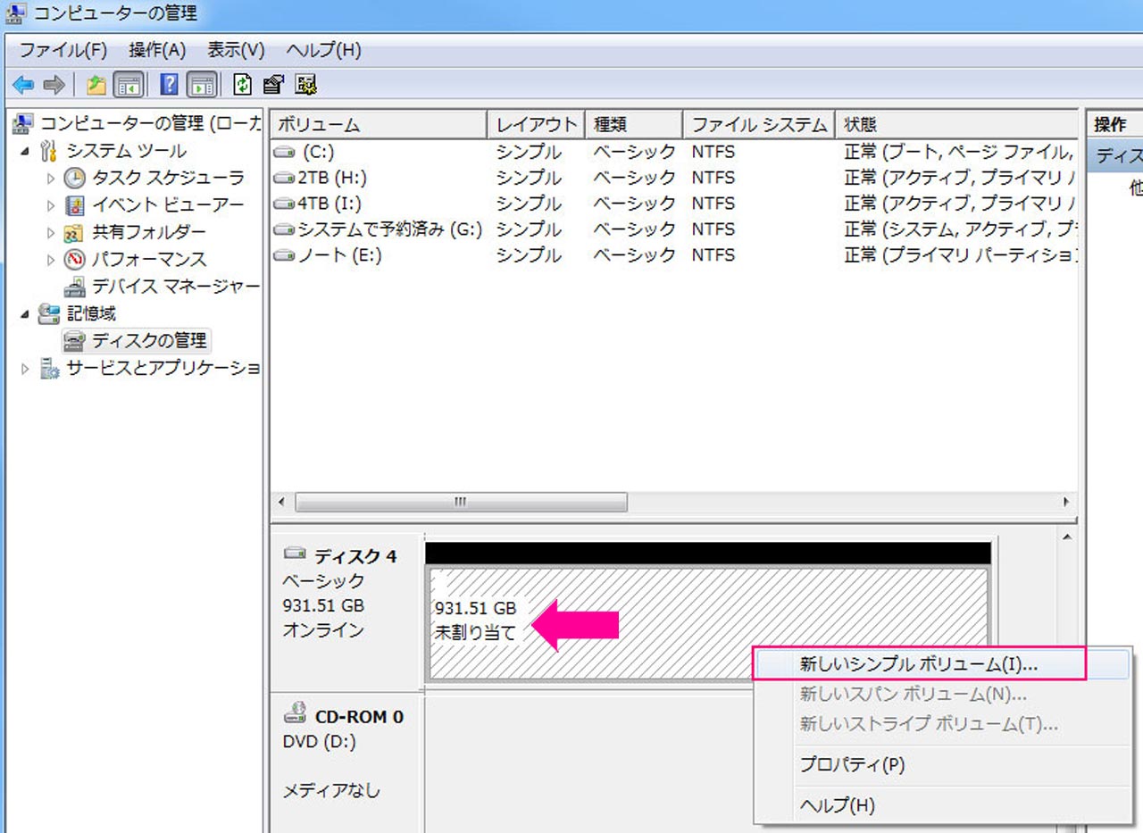The height and width of the screenshot is (833, 1143).
Task: Select Device Manager (デバイス マネージャー) icon
Action: click(x=75, y=287)
